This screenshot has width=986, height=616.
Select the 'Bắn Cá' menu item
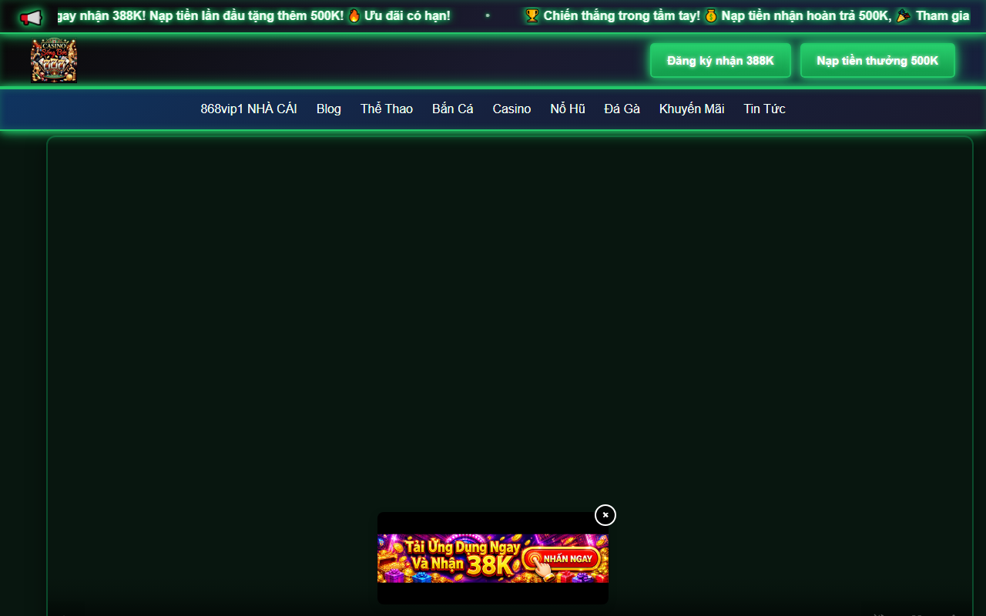(x=453, y=109)
